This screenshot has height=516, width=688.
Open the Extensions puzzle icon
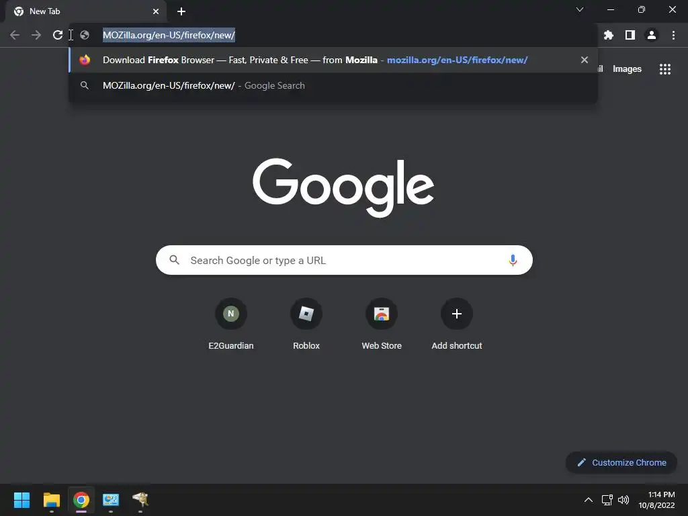click(609, 35)
